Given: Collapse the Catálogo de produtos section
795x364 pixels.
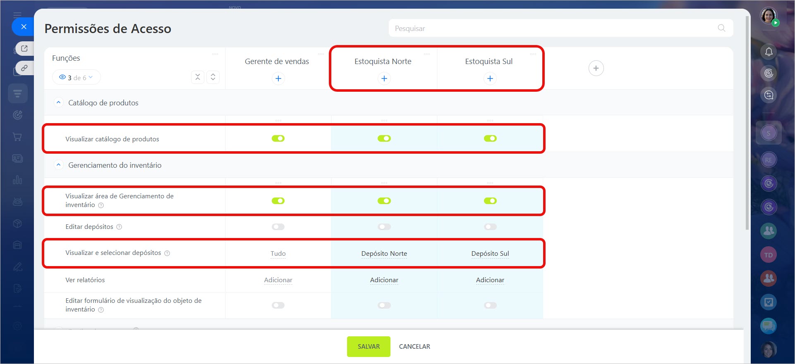Looking at the screenshot, I should (59, 102).
